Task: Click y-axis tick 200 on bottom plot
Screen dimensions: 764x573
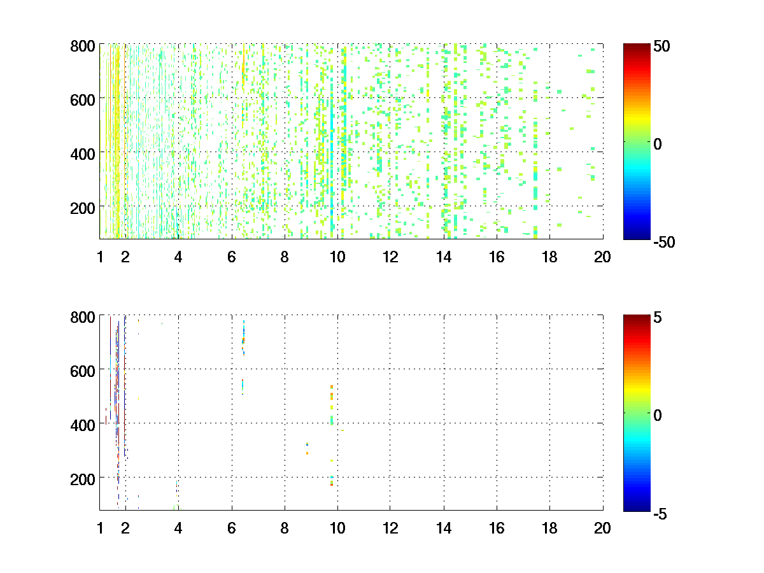Action: point(83,478)
